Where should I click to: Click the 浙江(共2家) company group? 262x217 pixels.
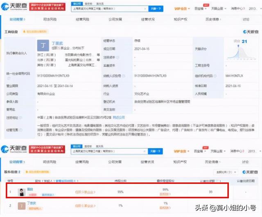click(46, 55)
